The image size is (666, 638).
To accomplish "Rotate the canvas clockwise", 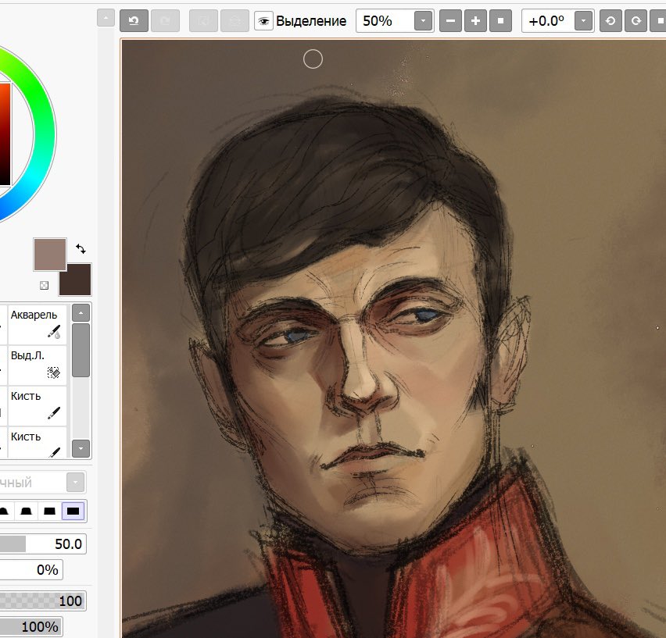I will pos(636,20).
